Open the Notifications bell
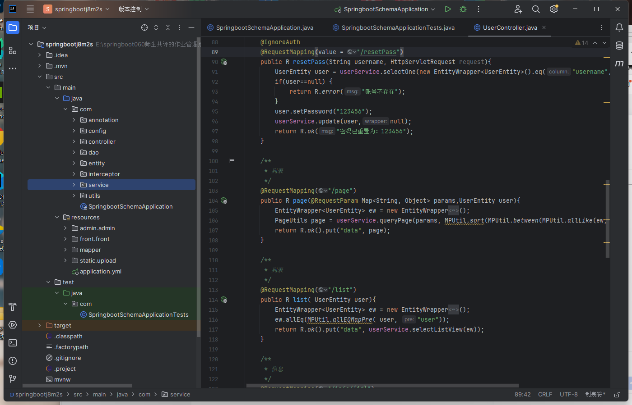 (619, 27)
